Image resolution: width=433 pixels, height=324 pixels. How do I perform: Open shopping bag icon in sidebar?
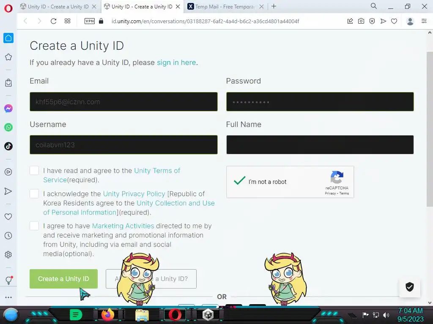coord(8,83)
